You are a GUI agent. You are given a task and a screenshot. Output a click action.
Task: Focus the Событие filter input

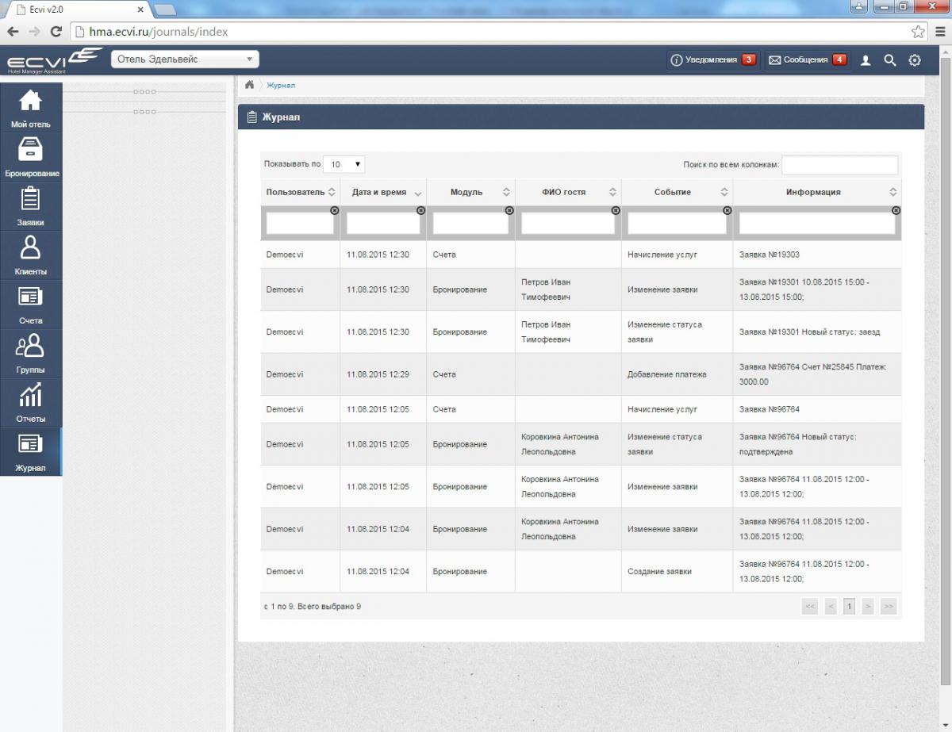(678, 224)
